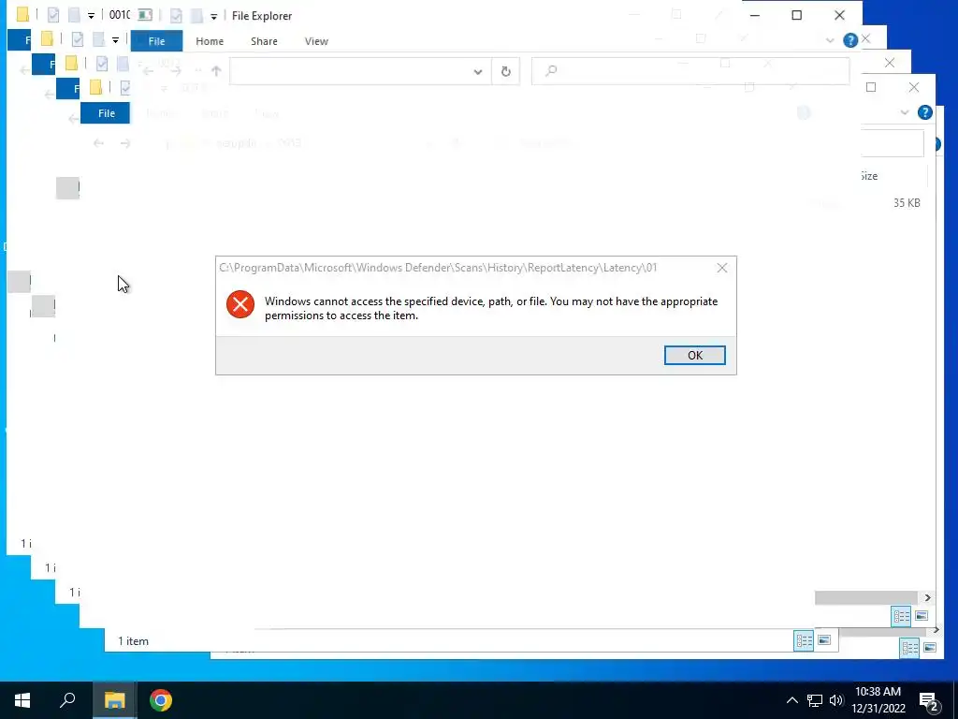This screenshot has height=719, width=958.
Task: Click New folder icon left of File Explorer title
Action: click(196, 15)
